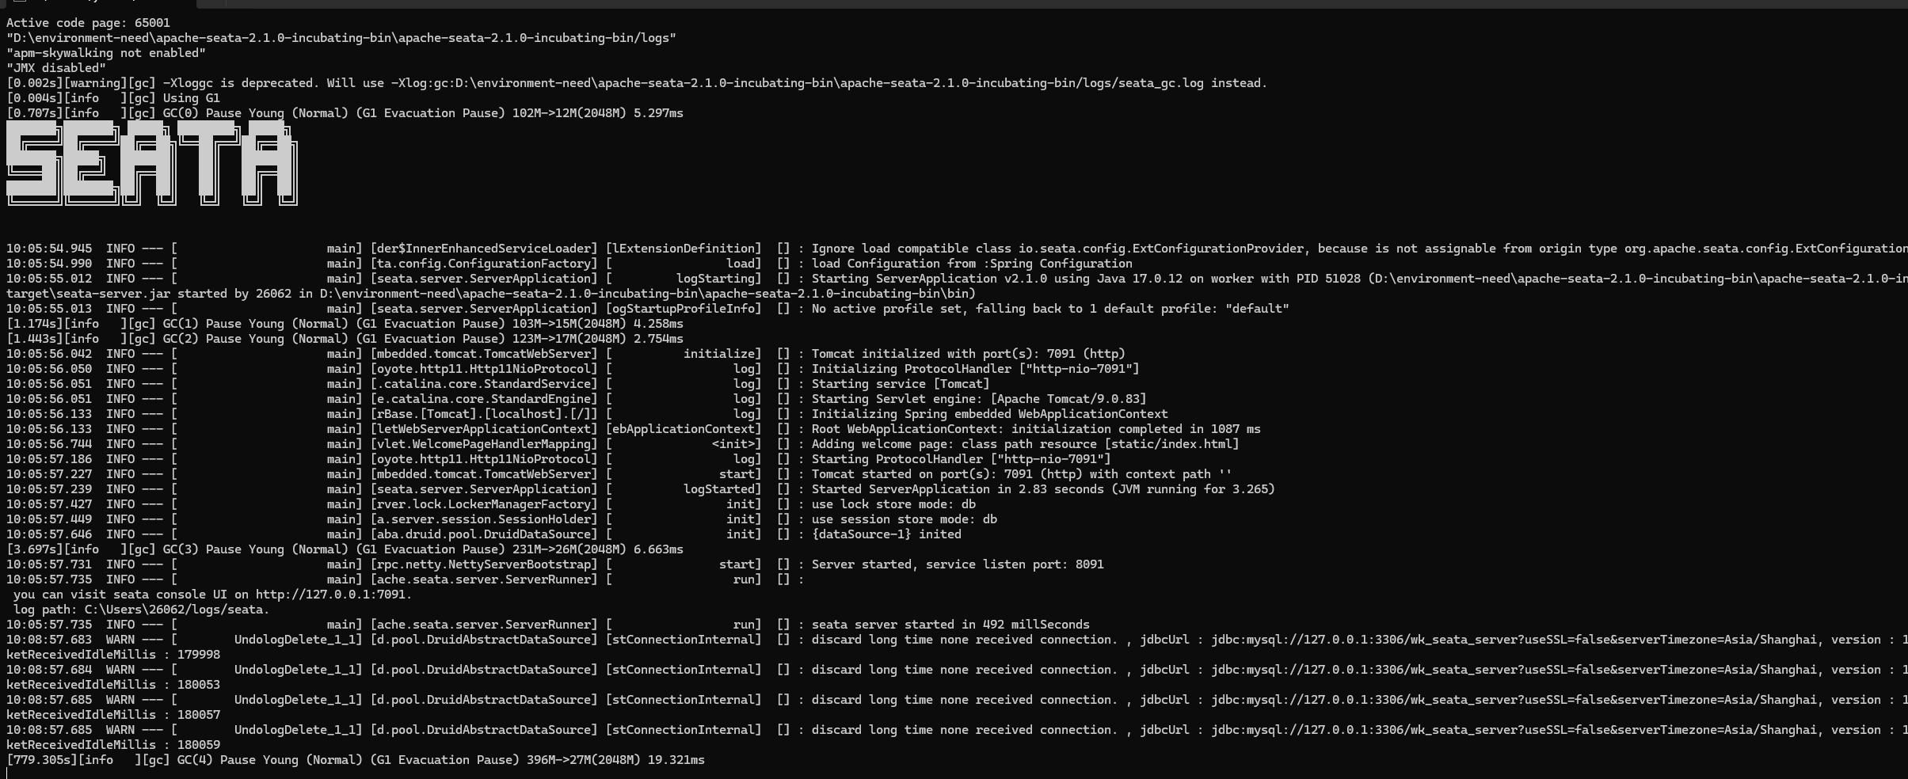
Task: Click 'Started ServerApplication in 2.83 seconds' message
Action: tap(1043, 489)
